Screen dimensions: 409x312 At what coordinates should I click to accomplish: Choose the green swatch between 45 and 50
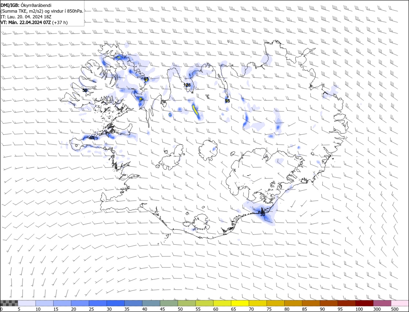pyautogui.click(x=169, y=303)
